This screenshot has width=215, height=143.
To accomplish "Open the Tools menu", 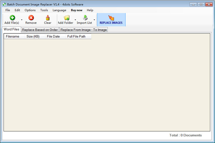I will [x=44, y=10].
